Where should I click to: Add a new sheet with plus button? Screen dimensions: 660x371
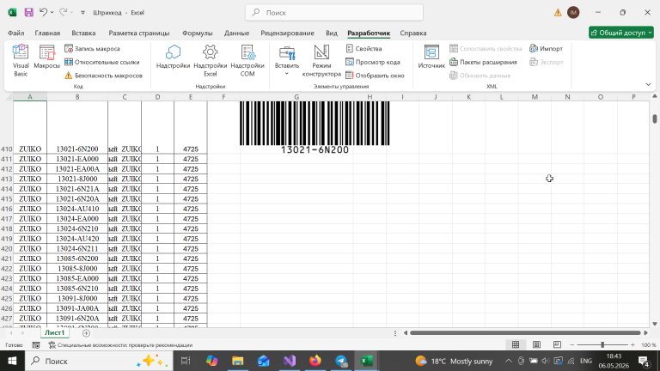[x=86, y=333]
